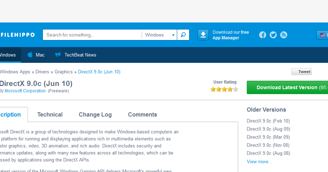This screenshot has width=328, height=172.
Task: Click the user rating stars
Action: (x=224, y=90)
